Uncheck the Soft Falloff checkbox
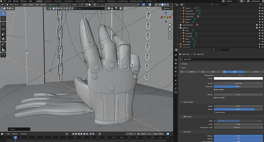The width and height of the screenshot is (264, 142). [x=215, y=98]
